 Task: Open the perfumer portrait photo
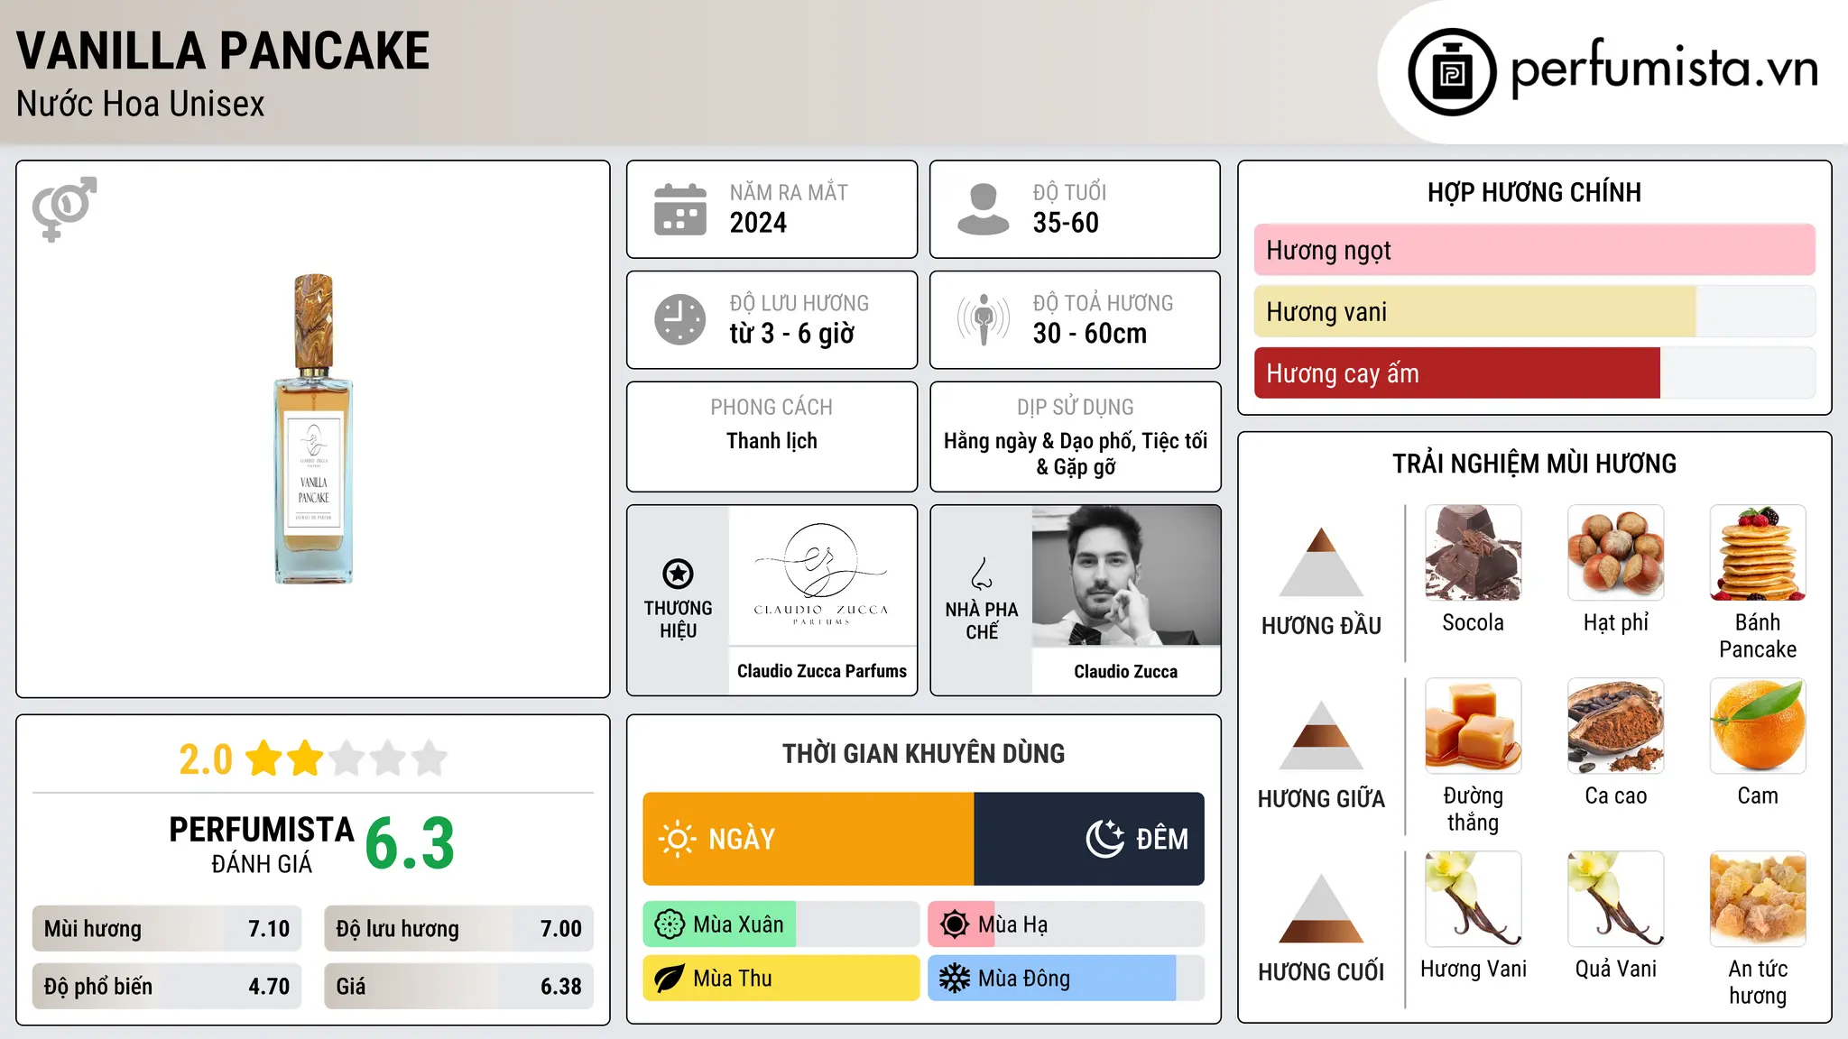1126,575
